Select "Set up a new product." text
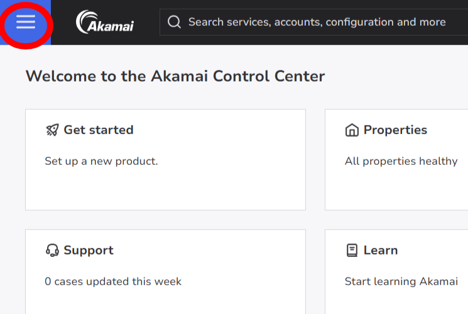This screenshot has width=468, height=314. click(x=101, y=161)
